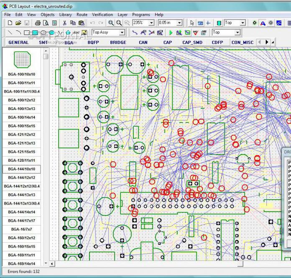This screenshot has width=291, height=278.
Task: Click the first magnifier zoom icon
Action: pos(111,23)
